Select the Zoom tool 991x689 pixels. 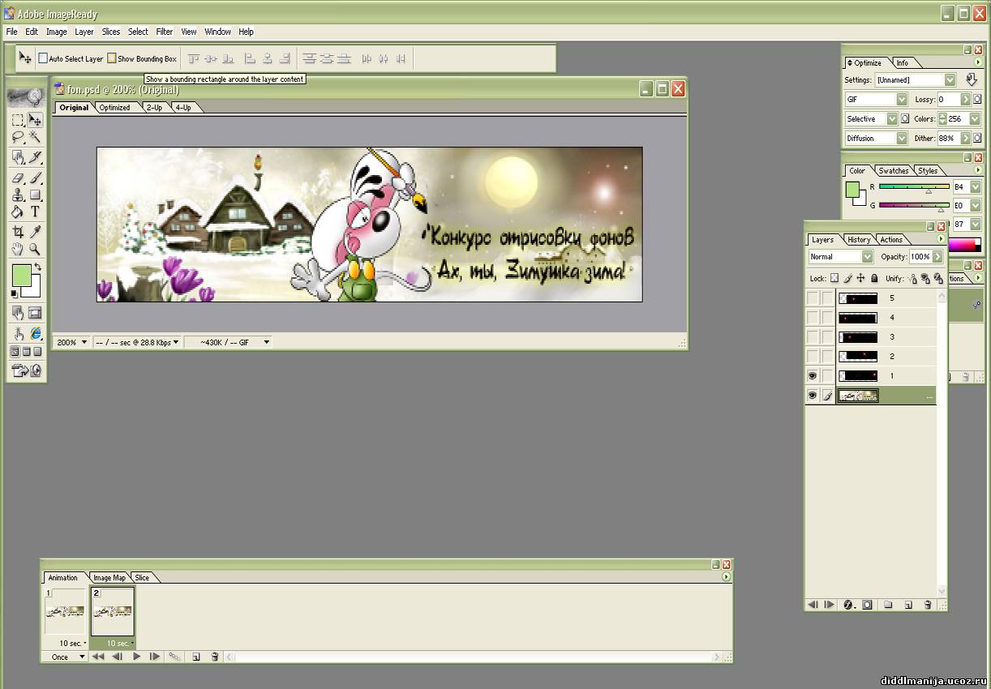(35, 250)
